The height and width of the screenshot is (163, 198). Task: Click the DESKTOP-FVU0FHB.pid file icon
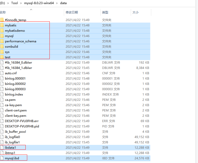[2, 126]
